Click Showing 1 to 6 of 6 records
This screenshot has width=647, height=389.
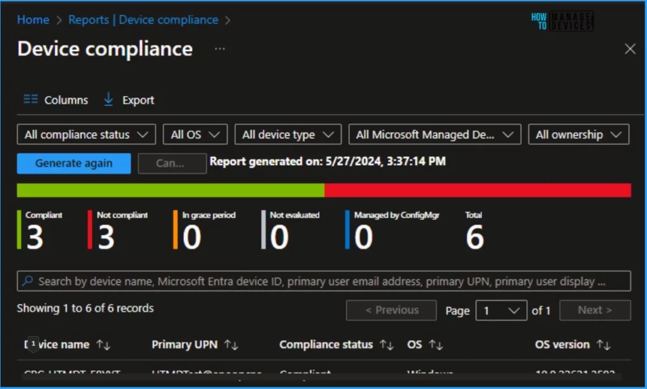coord(85,308)
